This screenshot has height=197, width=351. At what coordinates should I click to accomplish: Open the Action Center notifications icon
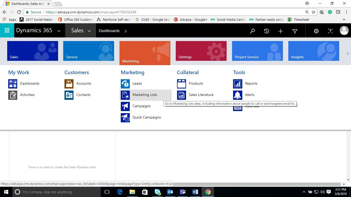328,192
